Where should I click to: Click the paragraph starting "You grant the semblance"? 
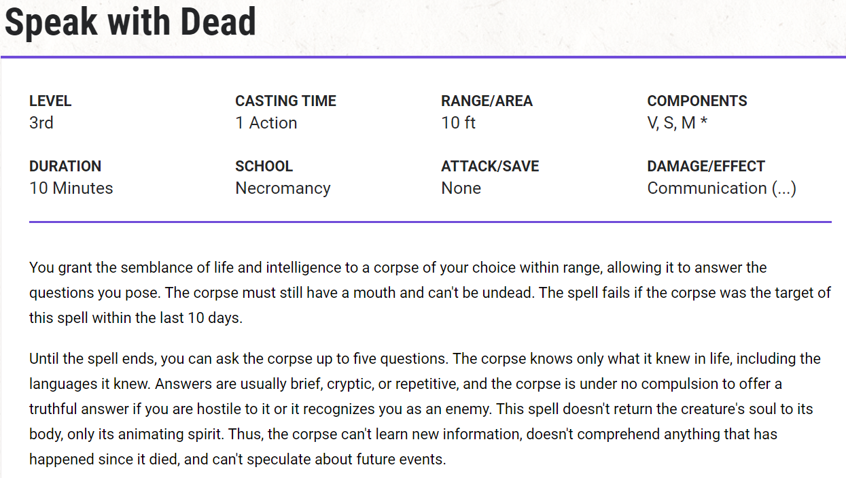tap(429, 292)
